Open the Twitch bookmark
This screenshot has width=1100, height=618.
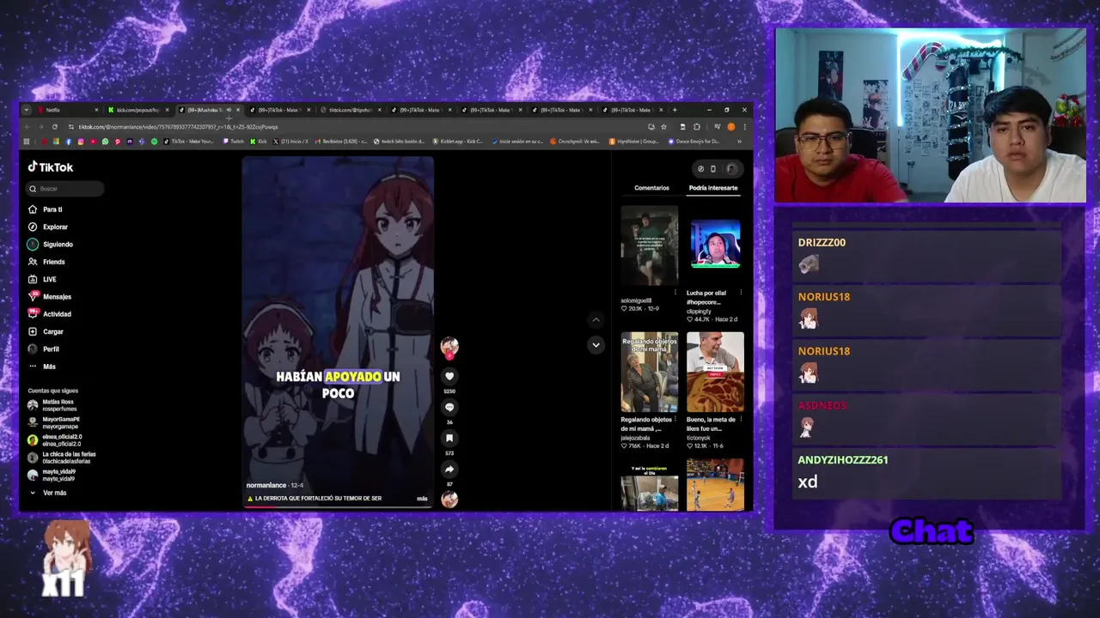coord(233,142)
